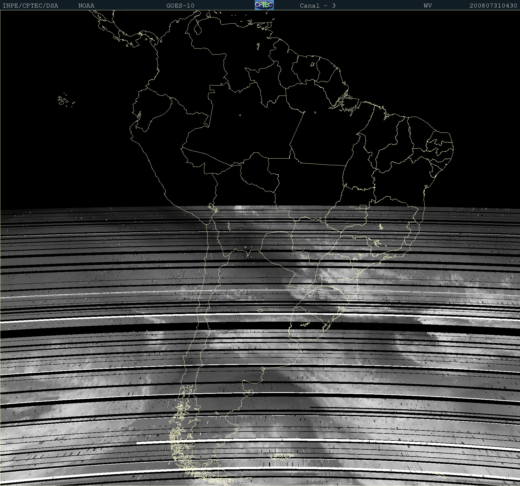Select the "Canal - 3" channel label

318,6
